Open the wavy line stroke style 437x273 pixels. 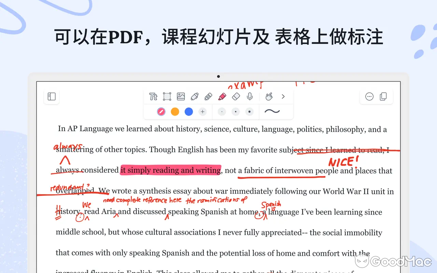click(272, 111)
